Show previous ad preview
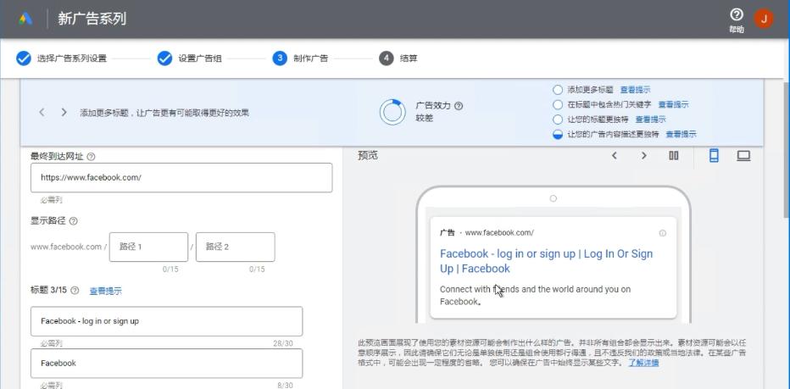 [615, 156]
